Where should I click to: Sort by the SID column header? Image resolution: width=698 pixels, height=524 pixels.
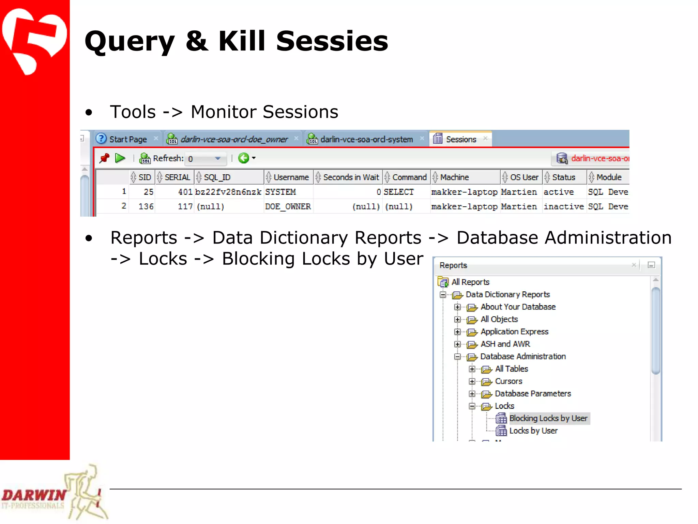(x=142, y=177)
